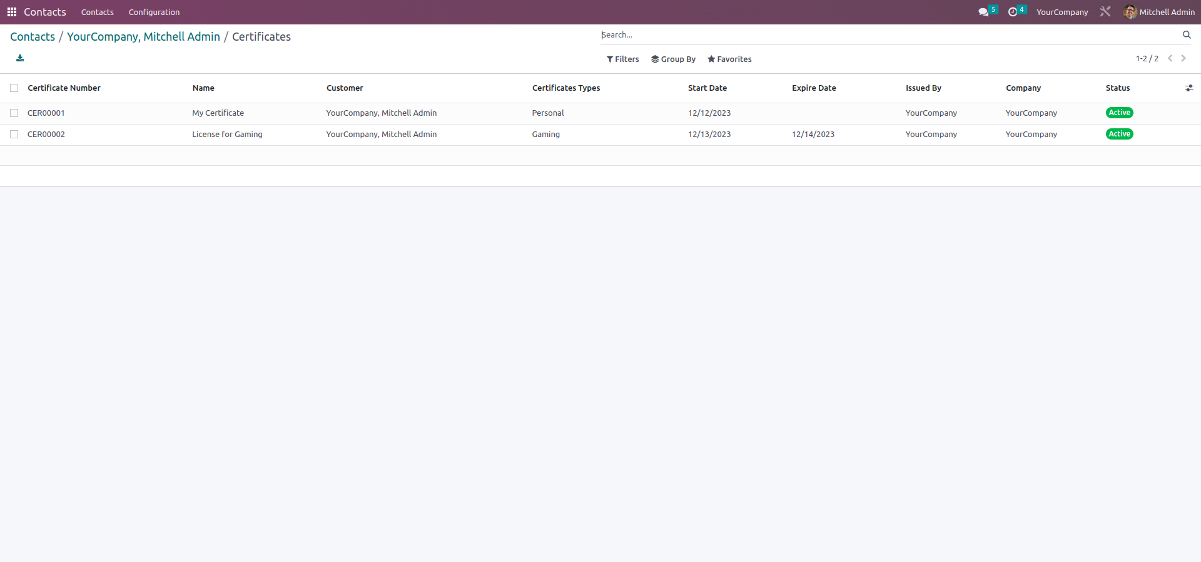Screen dimensions: 1201x562
Task: Click start date 12/12/2023
Action: [709, 113]
